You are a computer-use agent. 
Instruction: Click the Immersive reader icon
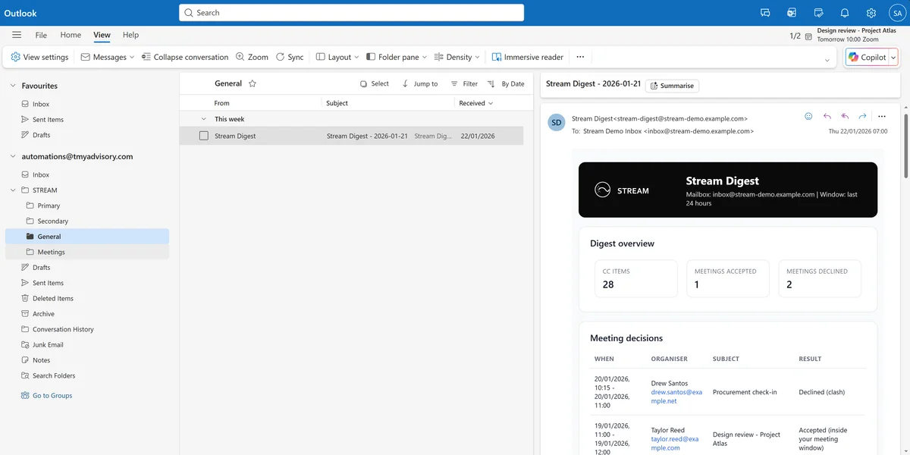(497, 57)
